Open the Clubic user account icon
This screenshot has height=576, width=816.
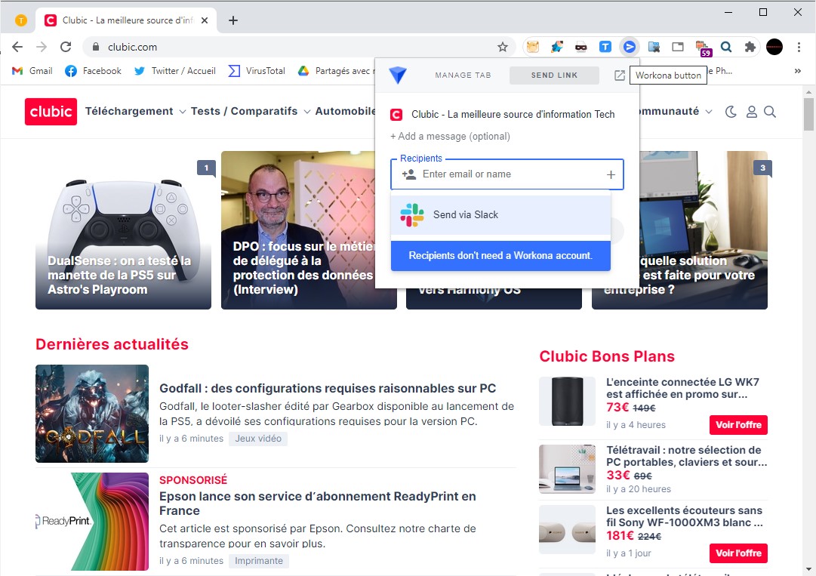coord(752,111)
